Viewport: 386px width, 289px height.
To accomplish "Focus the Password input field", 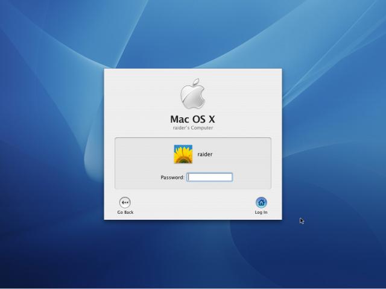I will click(210, 177).
